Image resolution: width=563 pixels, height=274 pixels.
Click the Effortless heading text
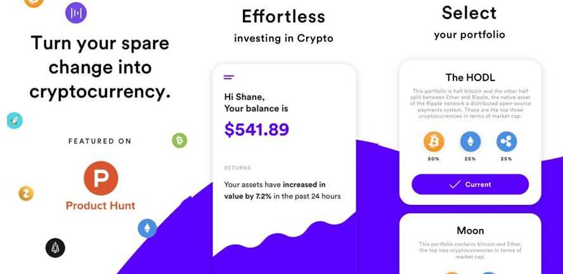(283, 16)
